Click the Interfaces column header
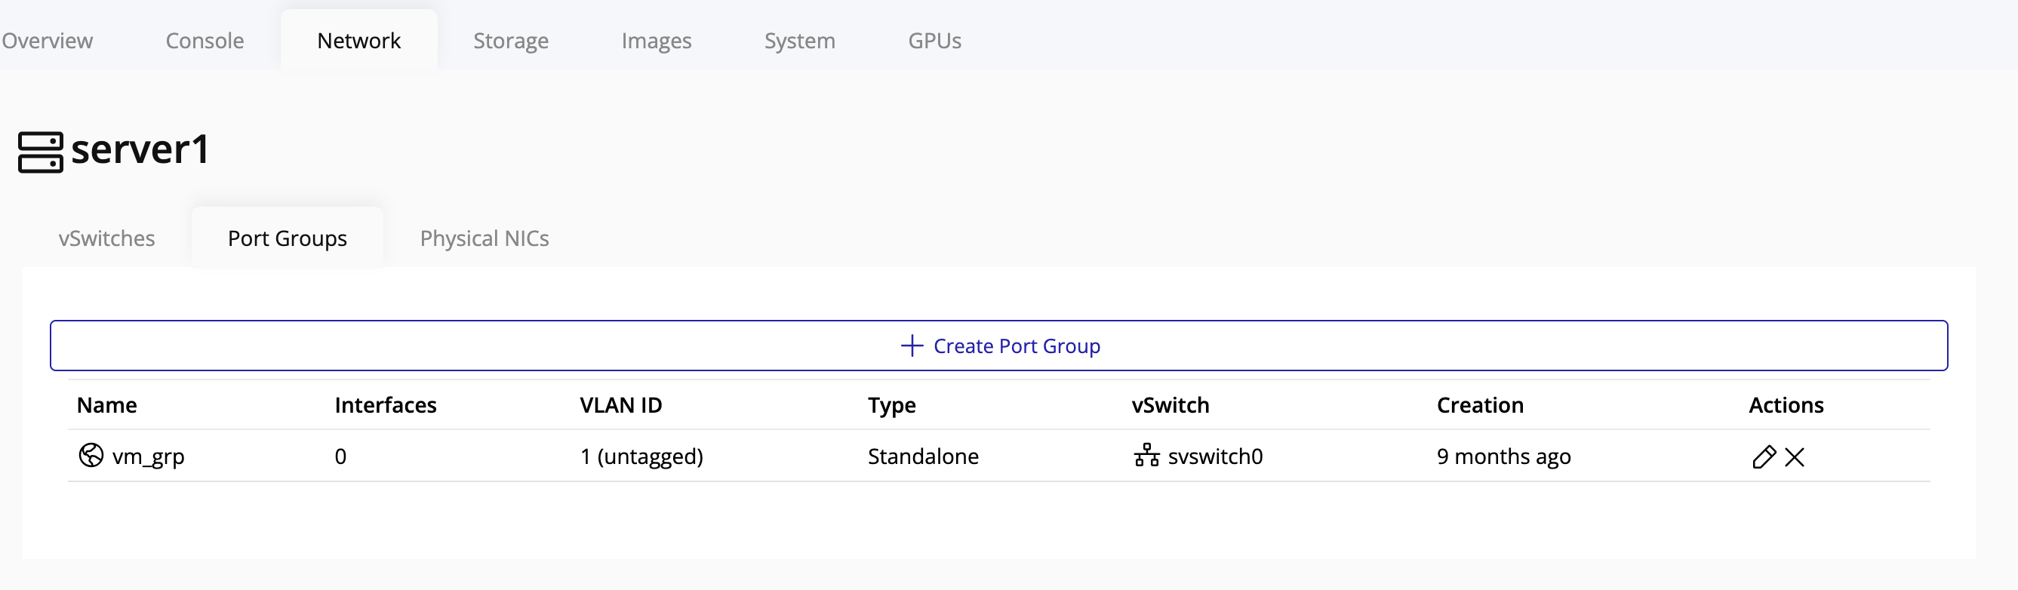This screenshot has height=590, width=2018. [x=386, y=405]
